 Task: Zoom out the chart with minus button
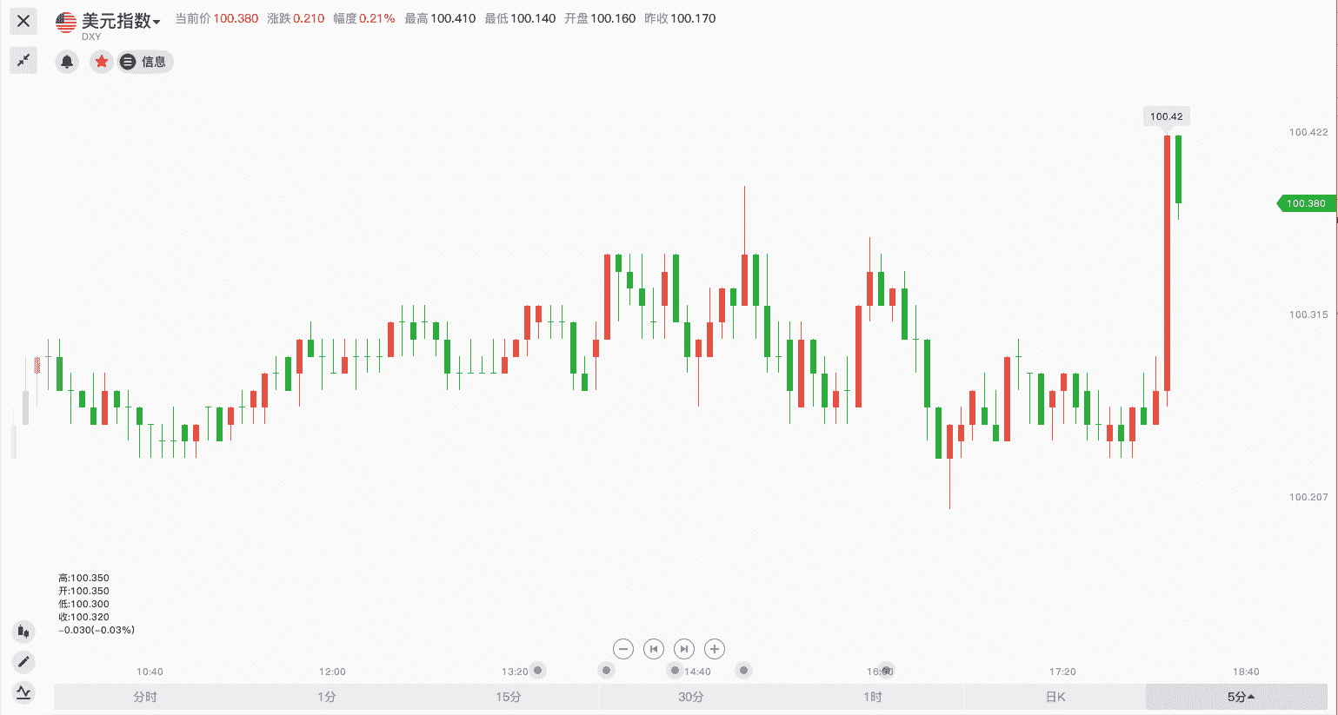(x=623, y=649)
